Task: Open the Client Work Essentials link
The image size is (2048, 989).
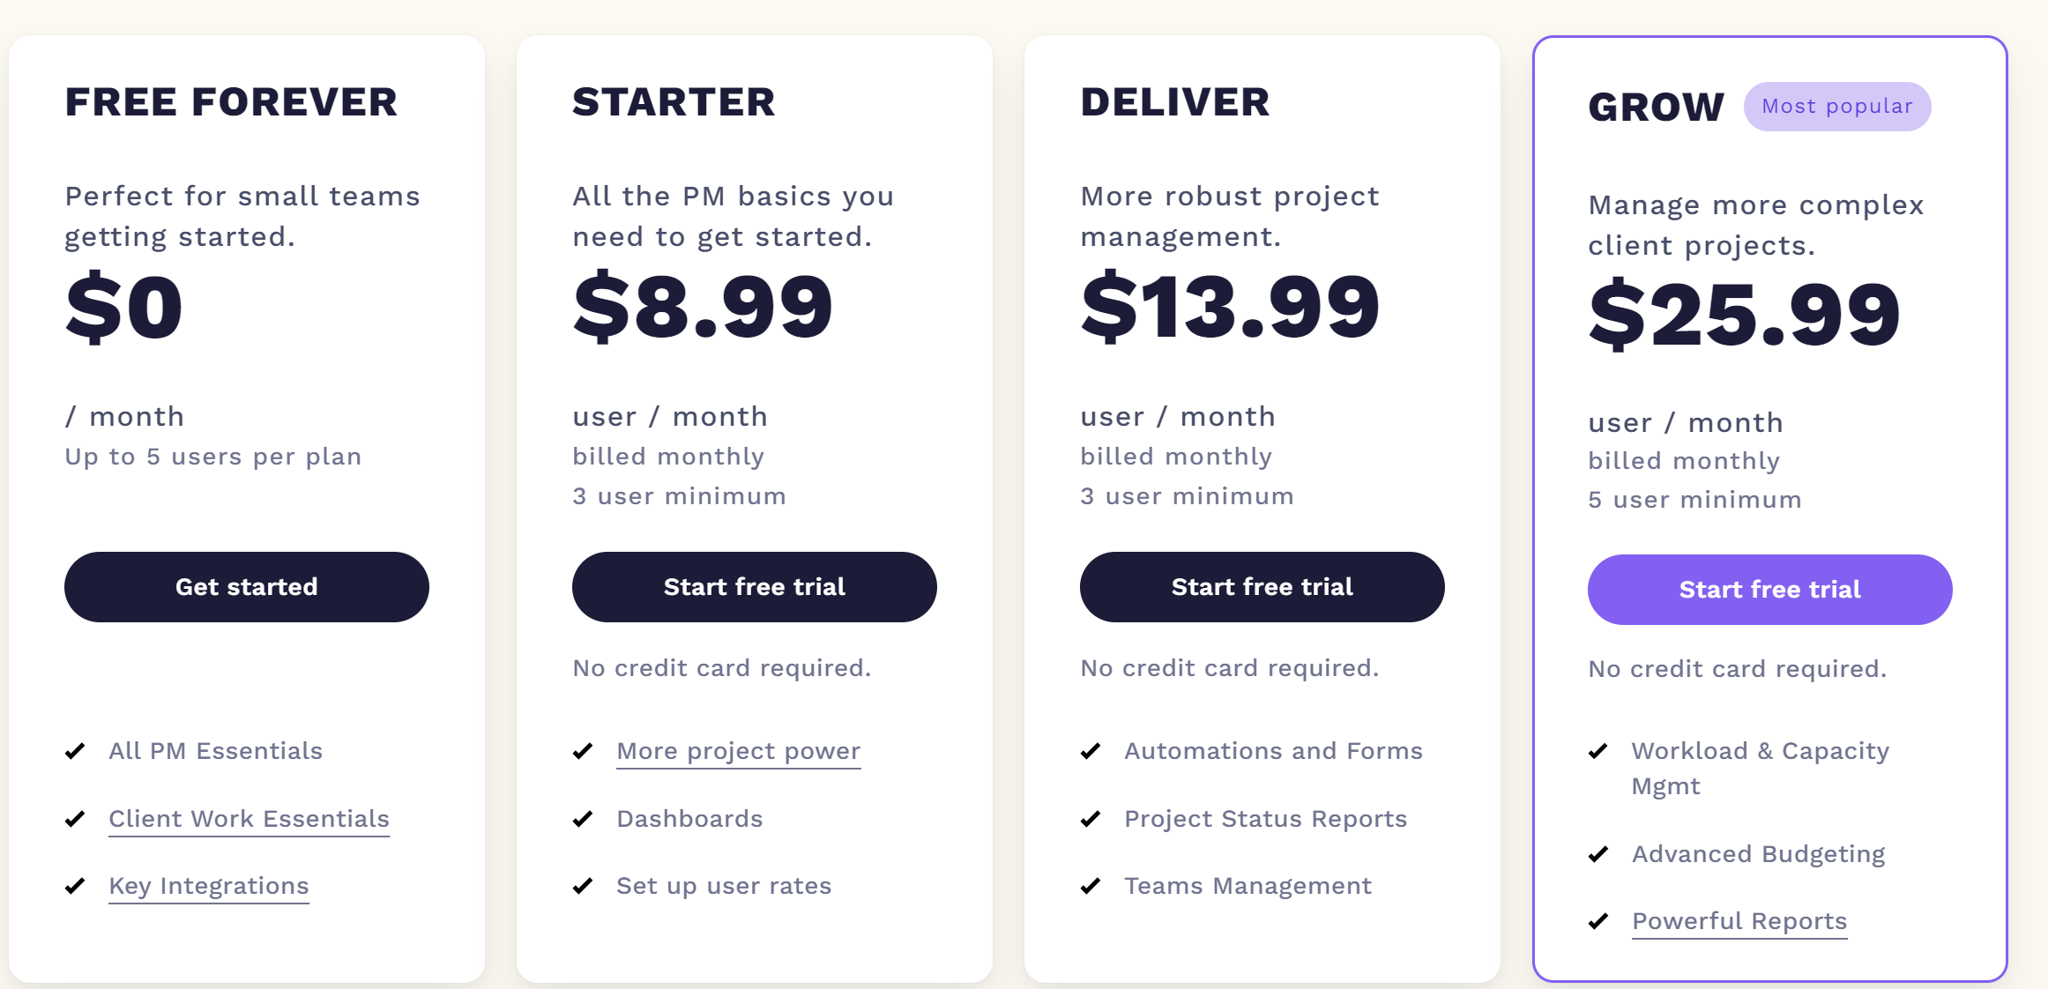Action: pyautogui.click(x=249, y=819)
